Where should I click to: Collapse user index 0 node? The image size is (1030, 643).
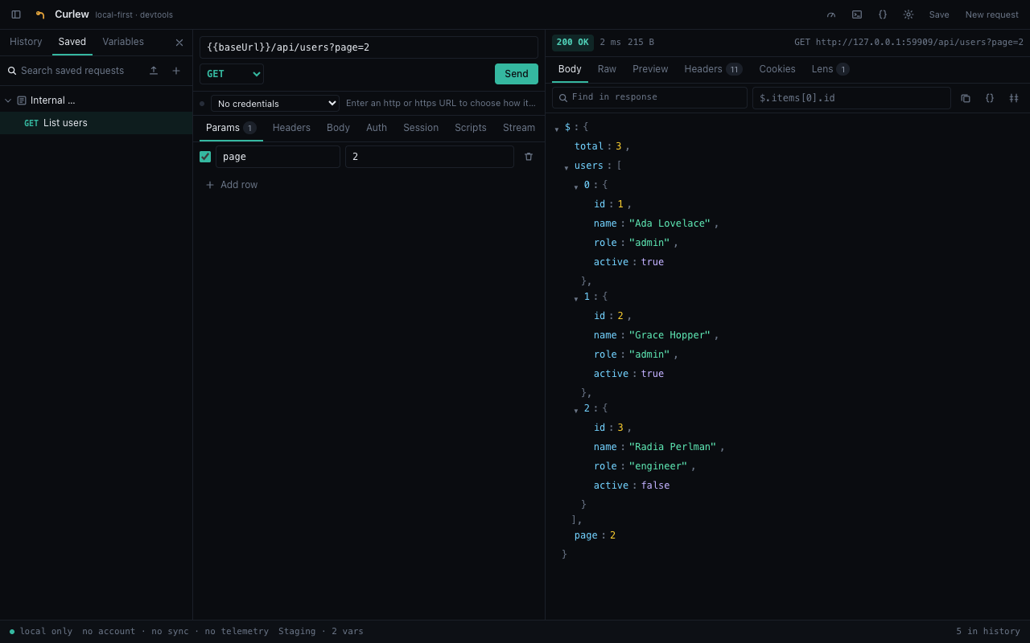coord(576,186)
